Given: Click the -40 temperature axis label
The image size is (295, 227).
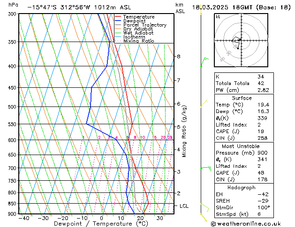Looking at the screenshot, I should [x=24, y=218].
